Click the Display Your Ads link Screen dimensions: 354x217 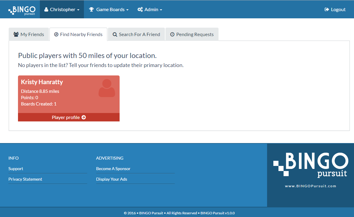point(112,179)
